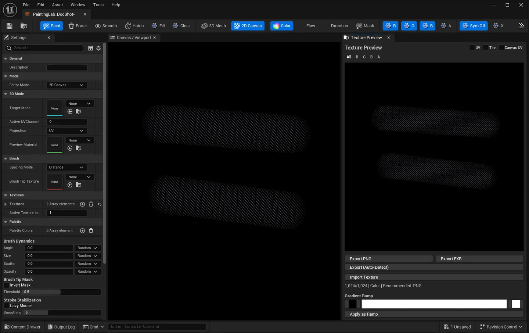Open the Angle Random dropdown
Image resolution: width=529 pixels, height=333 pixels.
click(87, 248)
